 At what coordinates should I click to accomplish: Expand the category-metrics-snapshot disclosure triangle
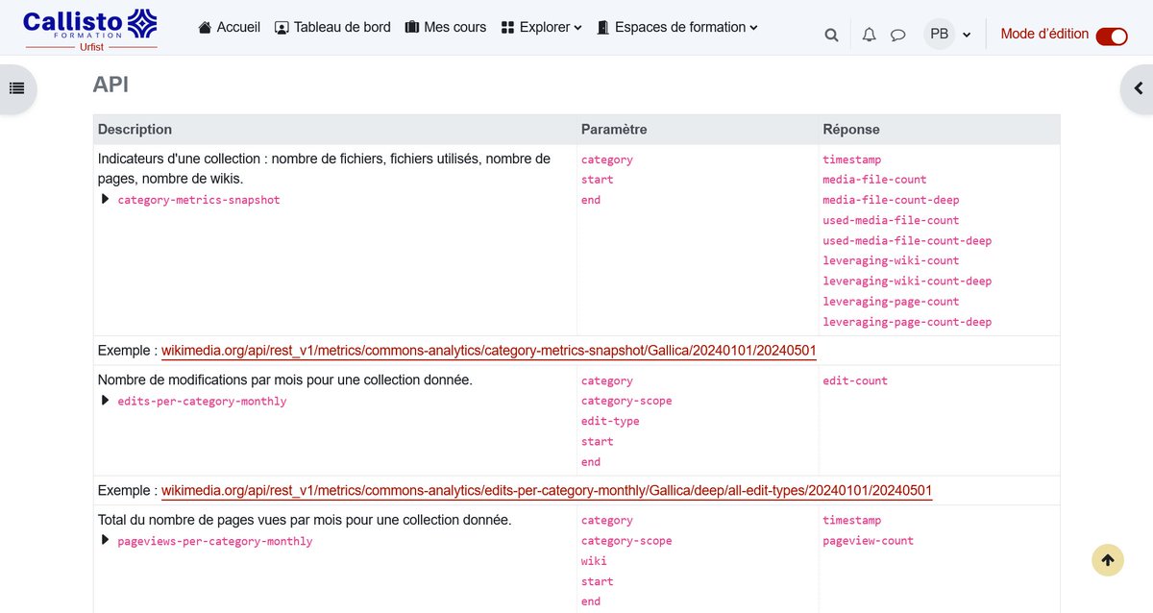105,199
